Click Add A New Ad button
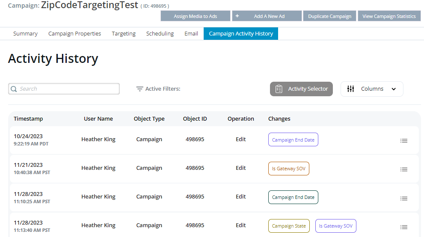The image size is (424, 237). click(267, 16)
